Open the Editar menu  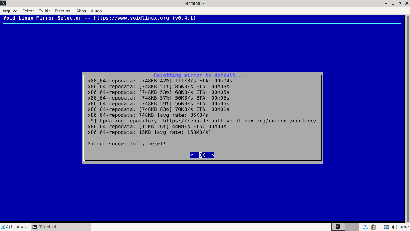click(x=28, y=11)
